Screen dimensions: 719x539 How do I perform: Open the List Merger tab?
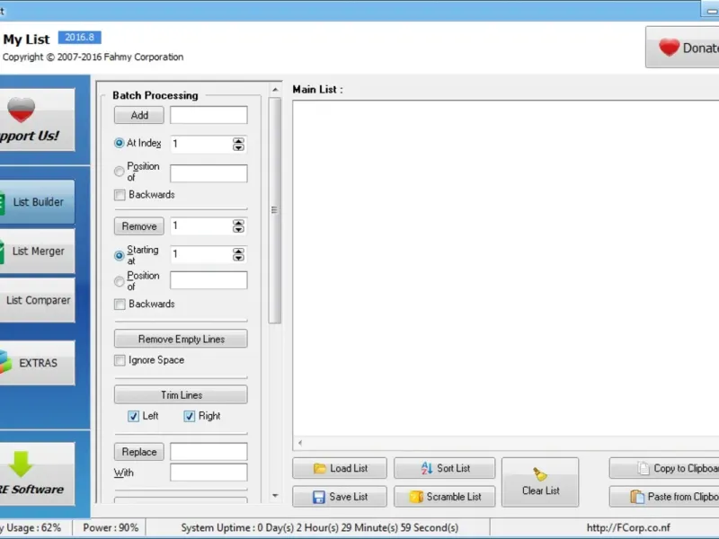point(37,252)
